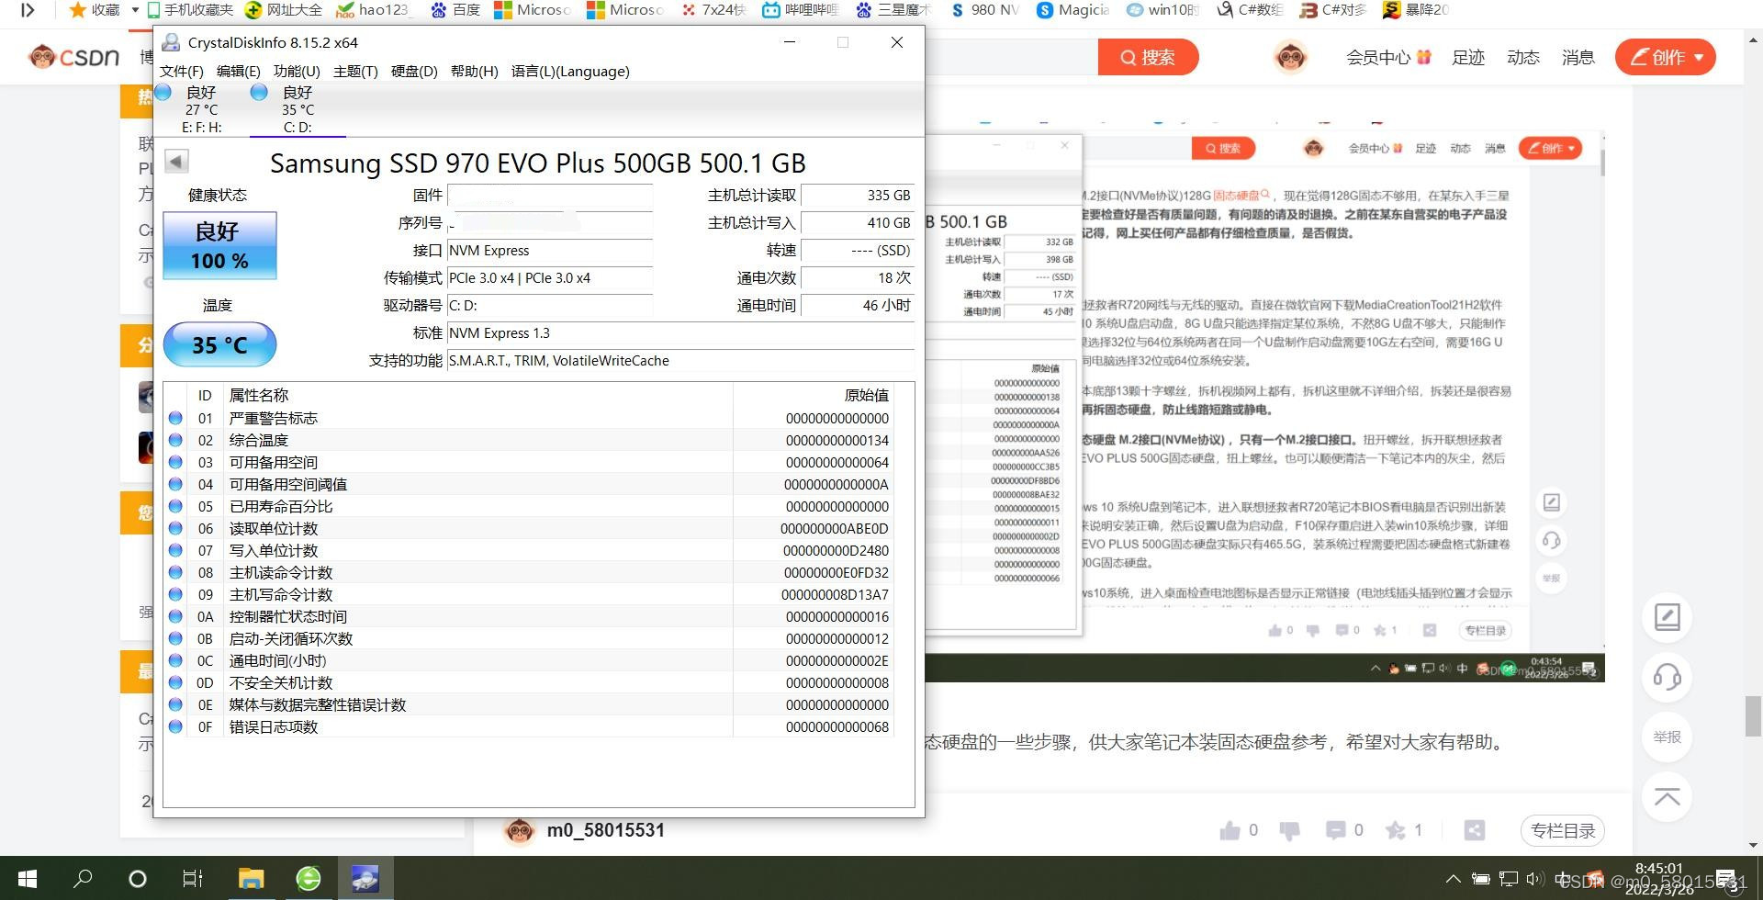Open 消息 link in CSDN header
This screenshot has width=1763, height=900.
coord(1578,57)
